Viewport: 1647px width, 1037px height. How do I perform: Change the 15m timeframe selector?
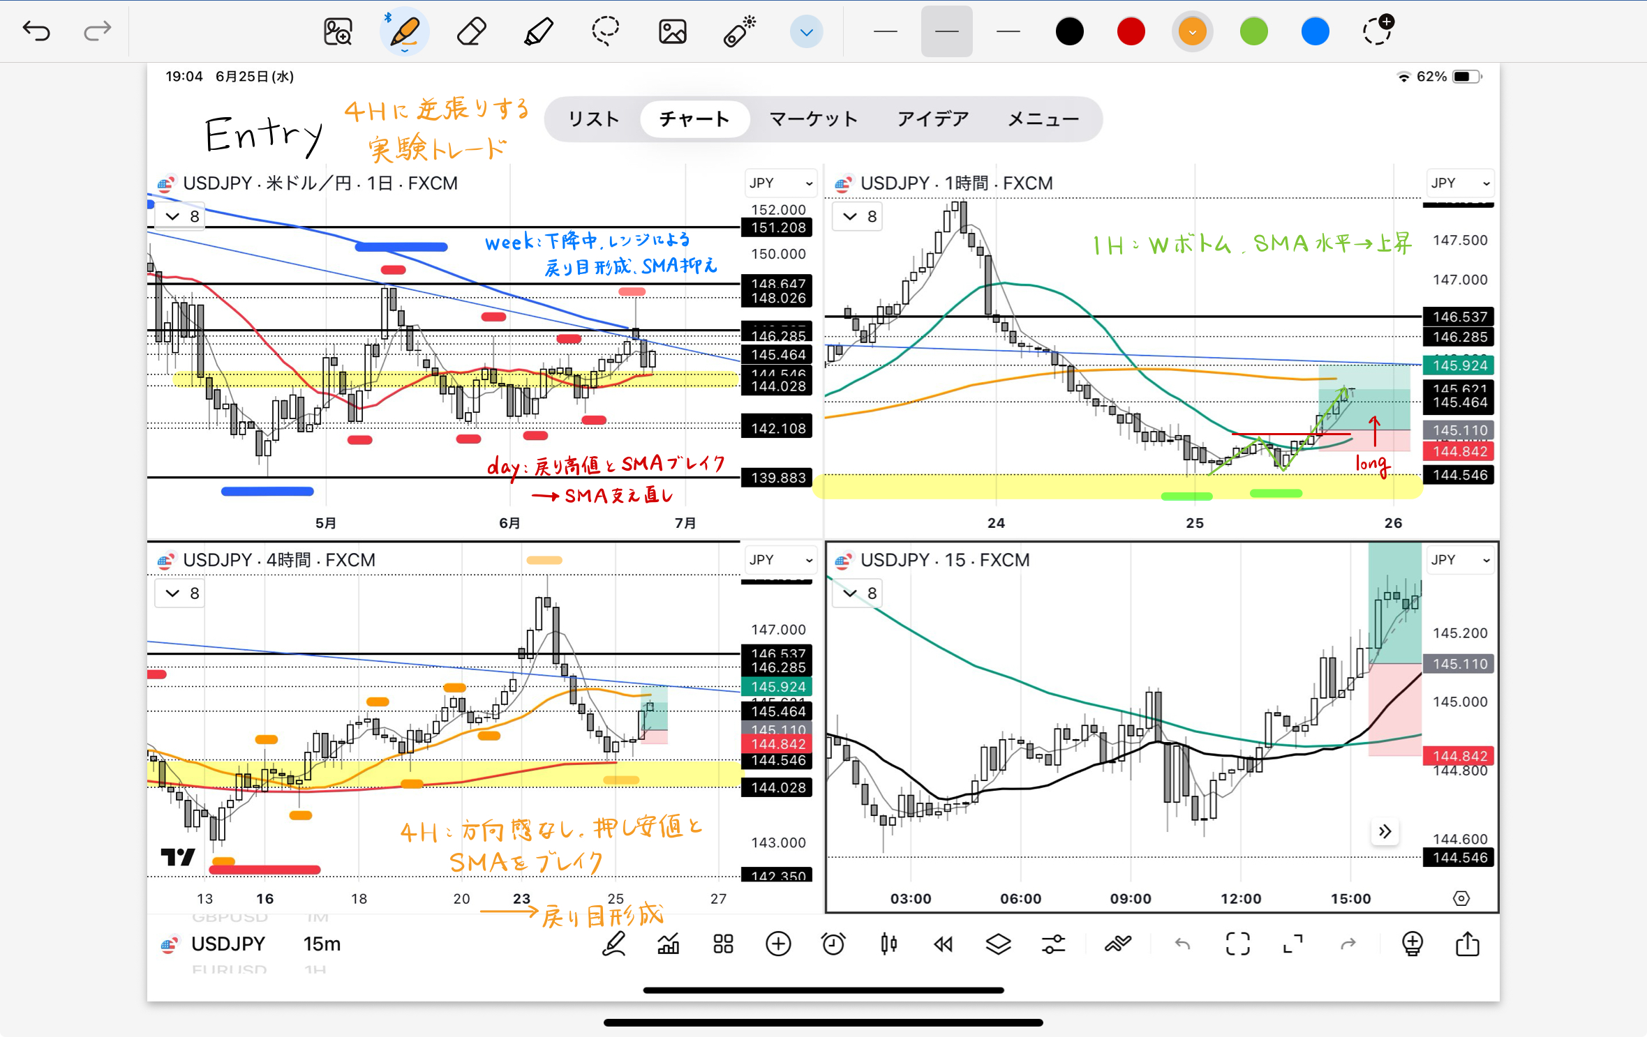pyautogui.click(x=322, y=944)
